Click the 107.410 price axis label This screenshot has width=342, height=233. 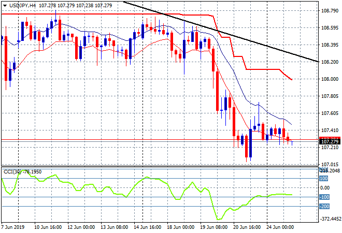(330, 130)
